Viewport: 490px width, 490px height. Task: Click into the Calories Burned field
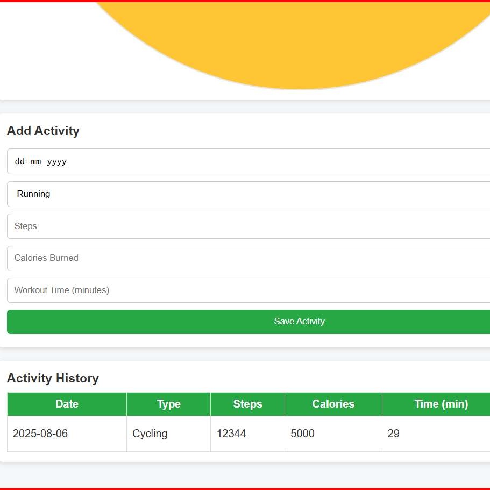click(x=248, y=258)
